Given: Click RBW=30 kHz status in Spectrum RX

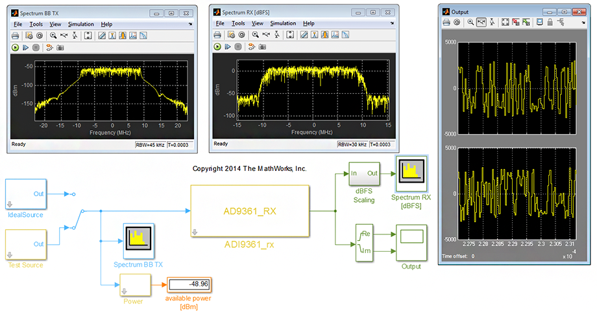Looking at the screenshot, I should [x=352, y=144].
